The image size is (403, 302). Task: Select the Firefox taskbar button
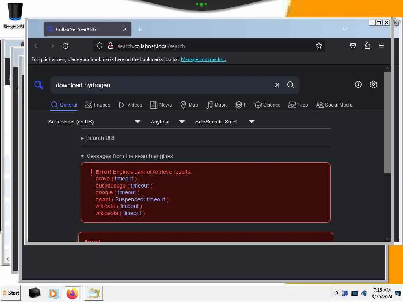[x=72, y=293]
